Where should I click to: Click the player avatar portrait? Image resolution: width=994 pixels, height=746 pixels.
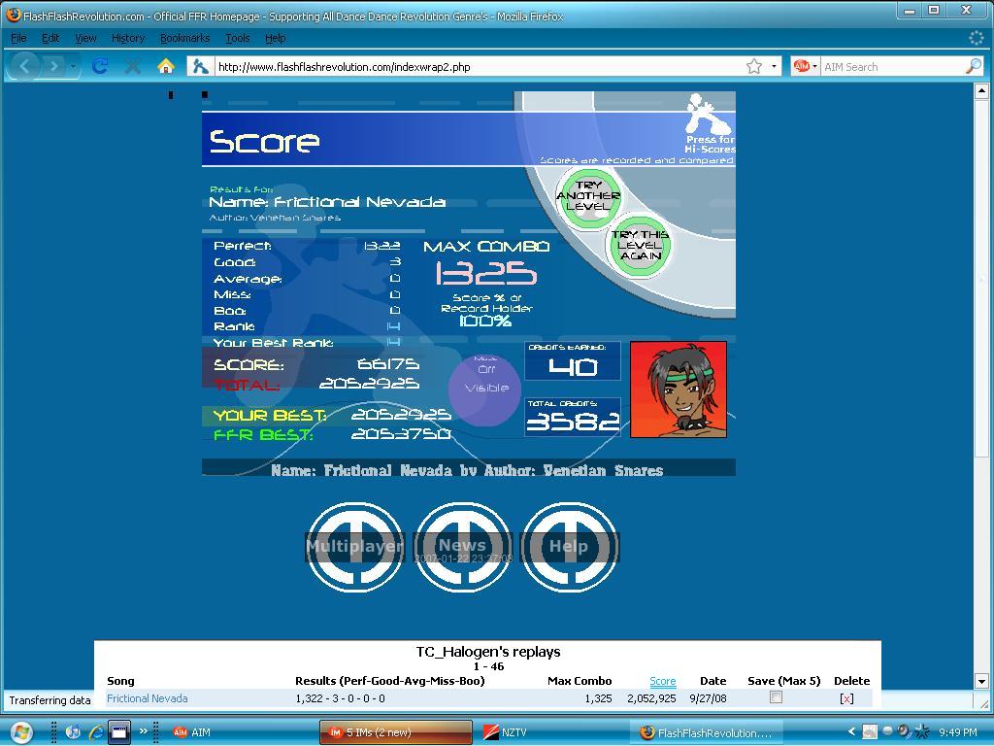coord(679,390)
